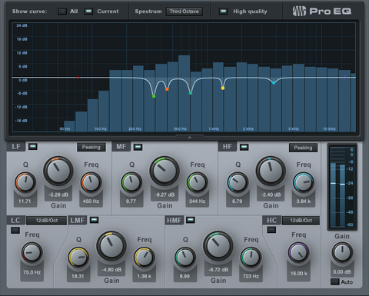Viewport: 369px width, 296px height.
Task: Enable the HC high-cut filter button
Action: (271, 229)
